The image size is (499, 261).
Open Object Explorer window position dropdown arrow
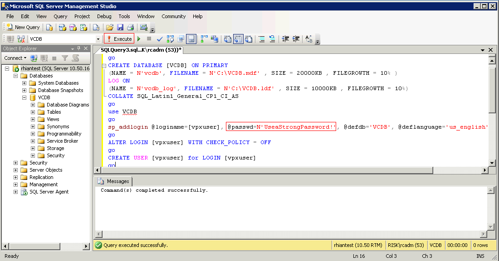point(73,48)
